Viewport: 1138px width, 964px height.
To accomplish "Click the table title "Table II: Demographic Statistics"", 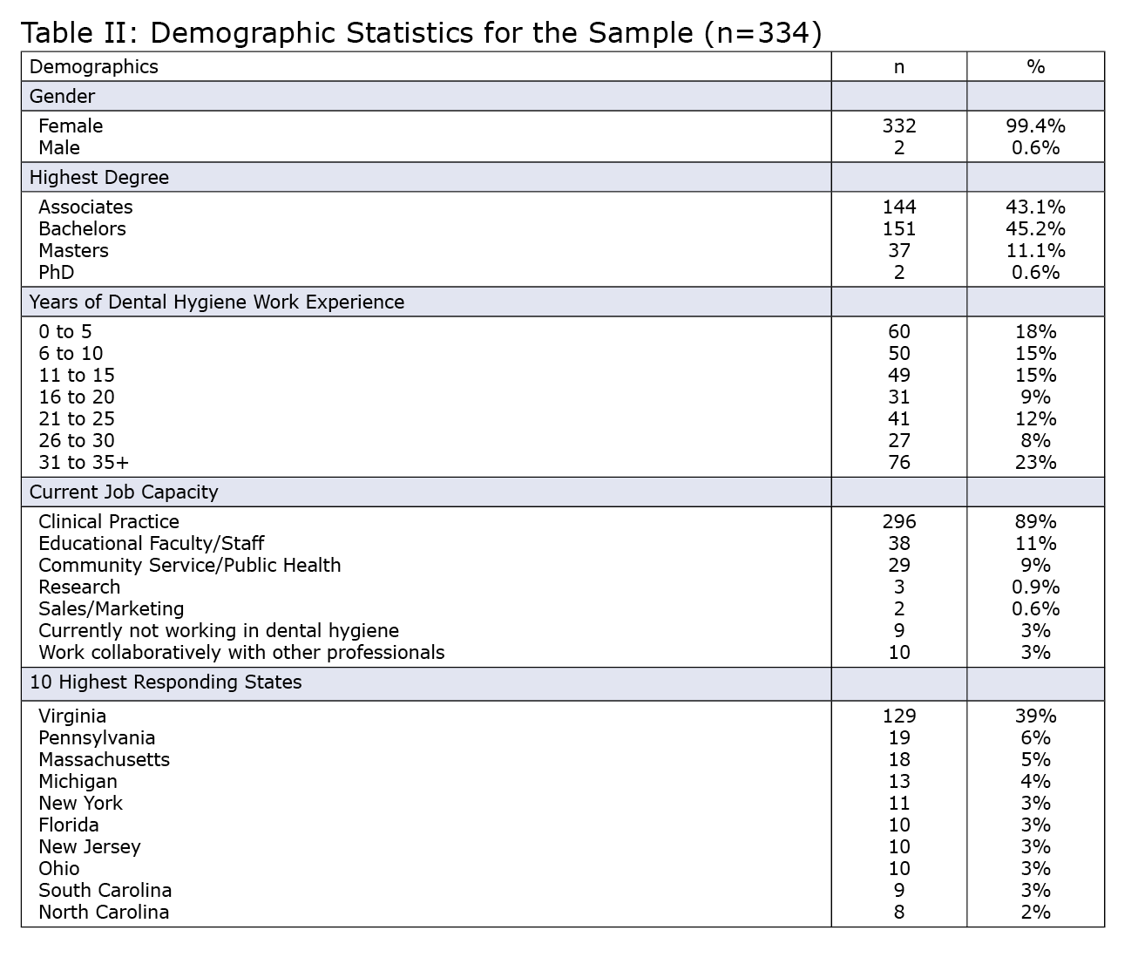I will [x=421, y=32].
